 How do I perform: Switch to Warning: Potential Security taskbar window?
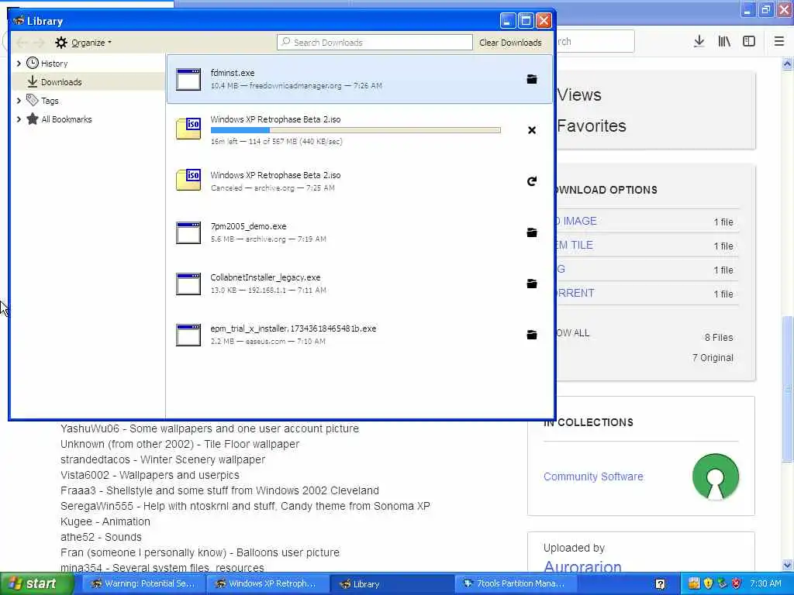143,584
